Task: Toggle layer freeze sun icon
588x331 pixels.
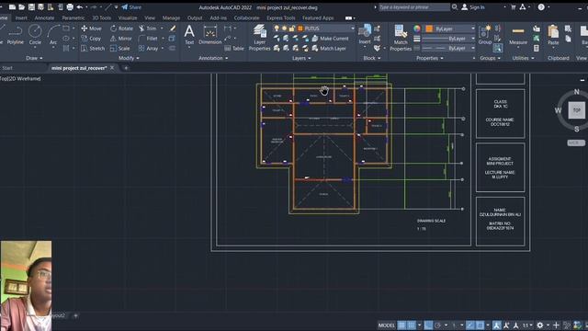Action: (x=284, y=29)
